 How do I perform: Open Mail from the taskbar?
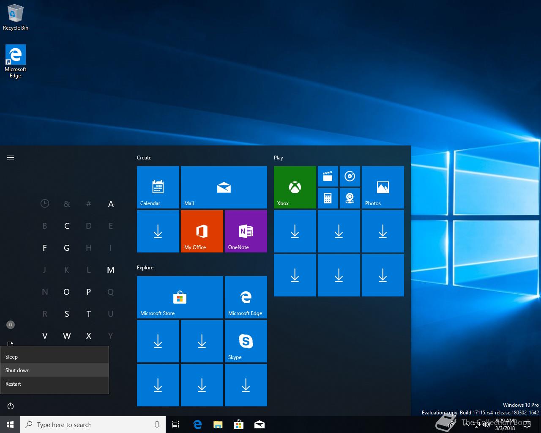260,425
